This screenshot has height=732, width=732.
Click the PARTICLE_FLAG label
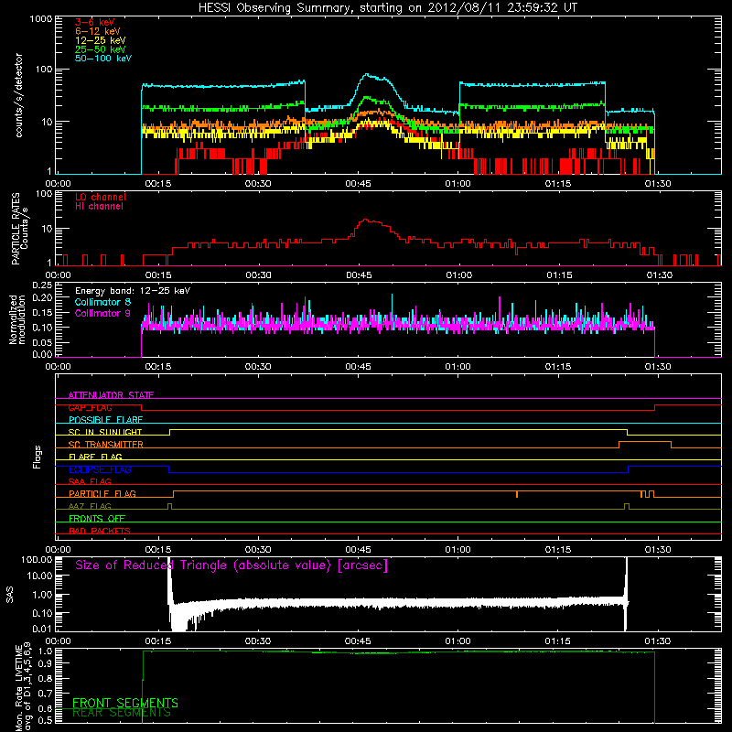coord(102,493)
